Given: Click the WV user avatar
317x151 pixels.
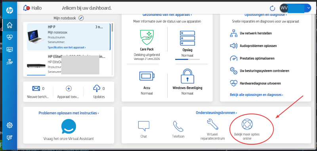Looking at the screenshot, I should [x=284, y=8].
